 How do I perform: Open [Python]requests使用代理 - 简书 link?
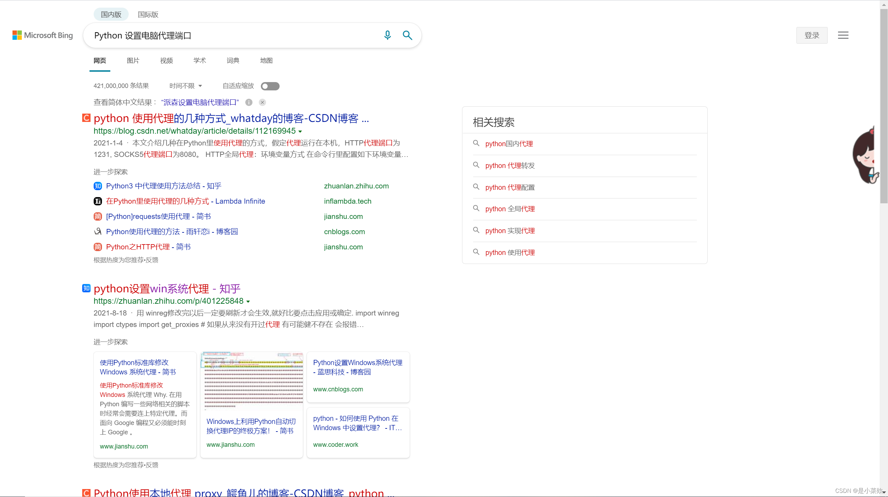159,216
